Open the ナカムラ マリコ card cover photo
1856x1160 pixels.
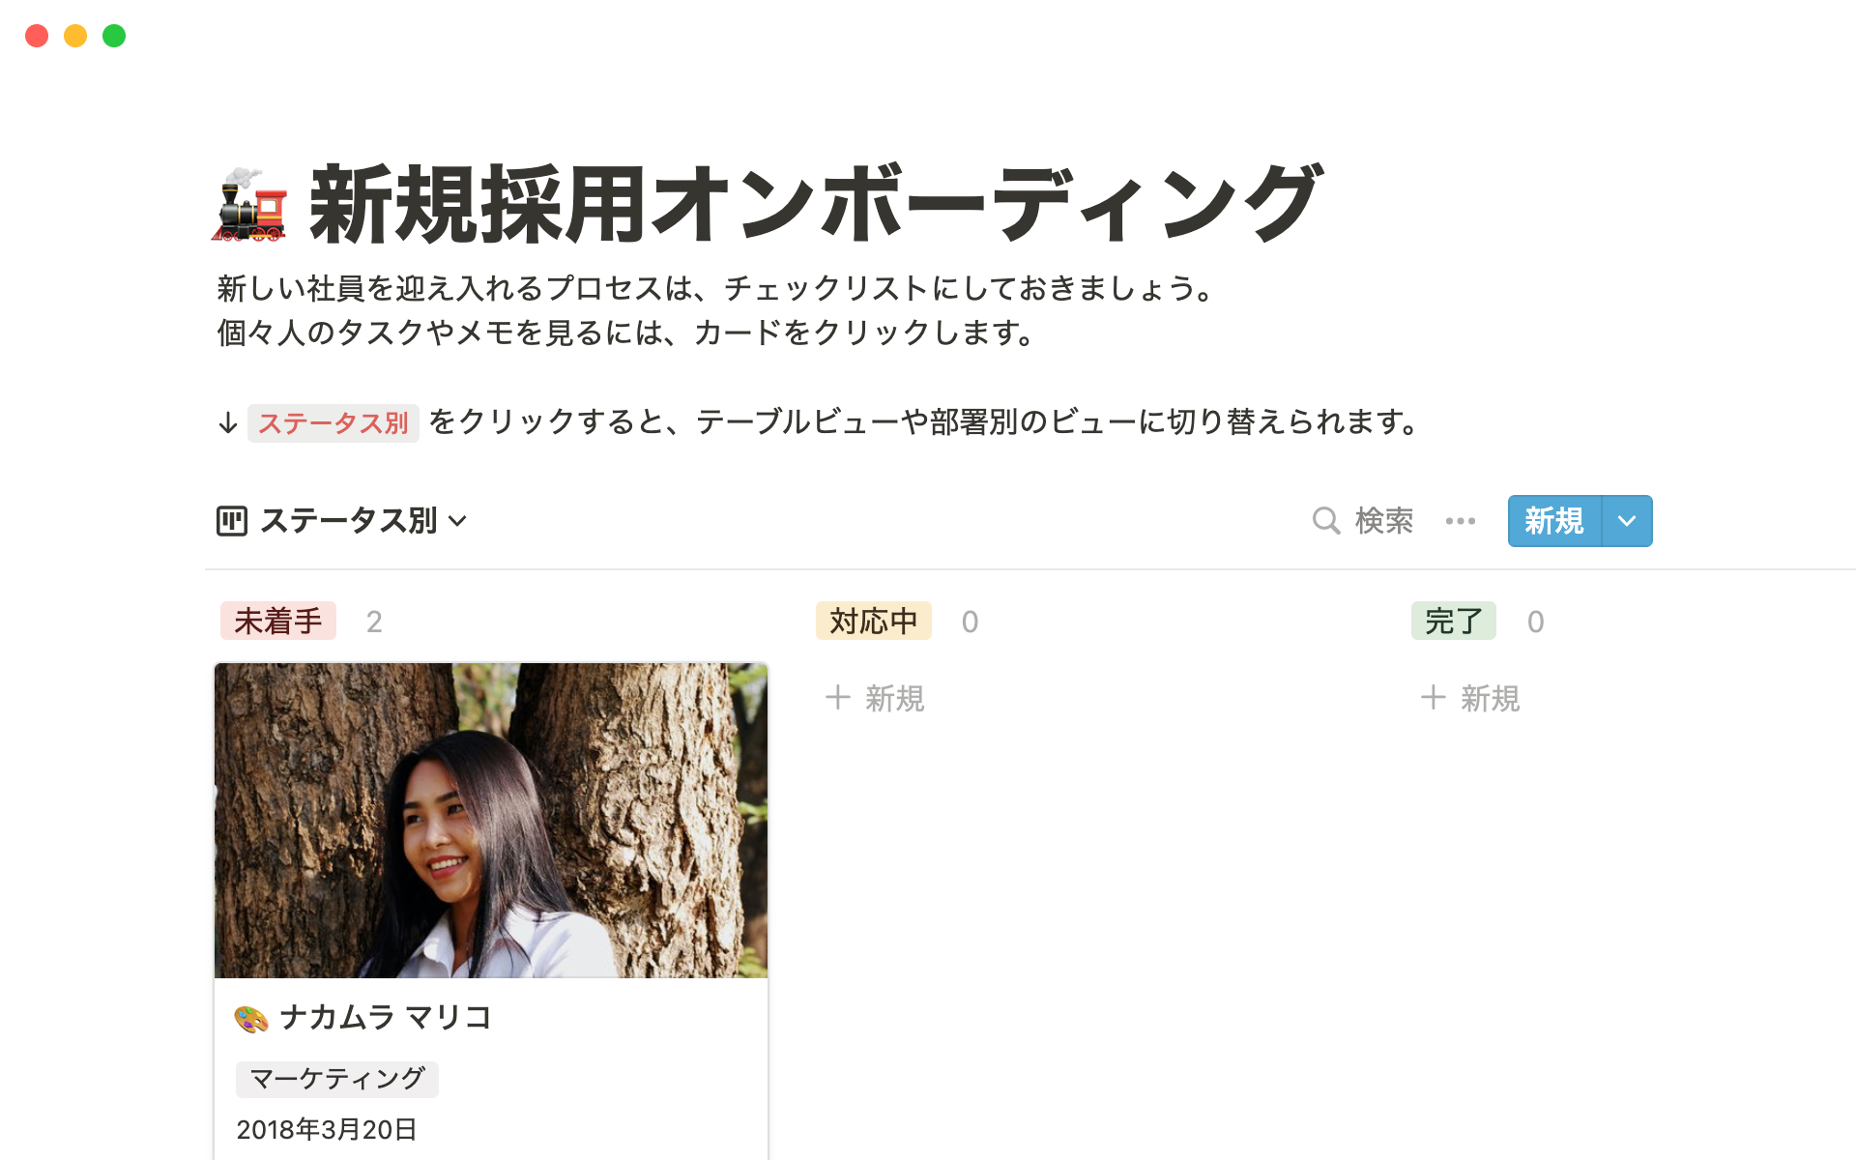(491, 820)
